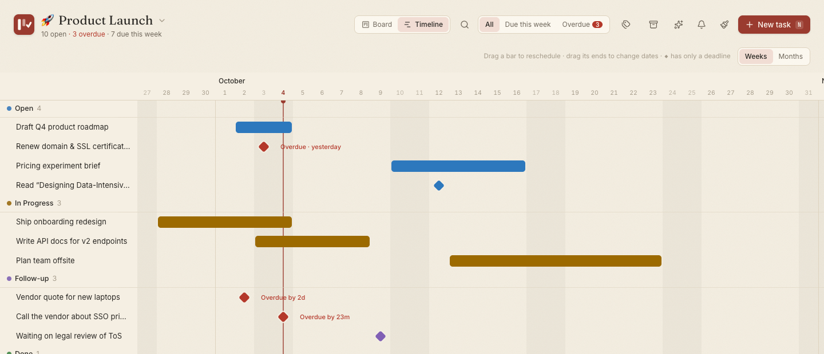Click today's date 4 in header
The image size is (824, 354).
[283, 92]
